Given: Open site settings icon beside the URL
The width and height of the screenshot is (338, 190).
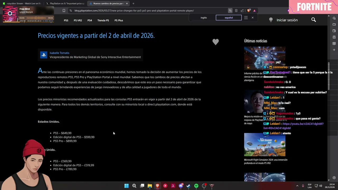Looking at the screenshot, I should 71,11.
